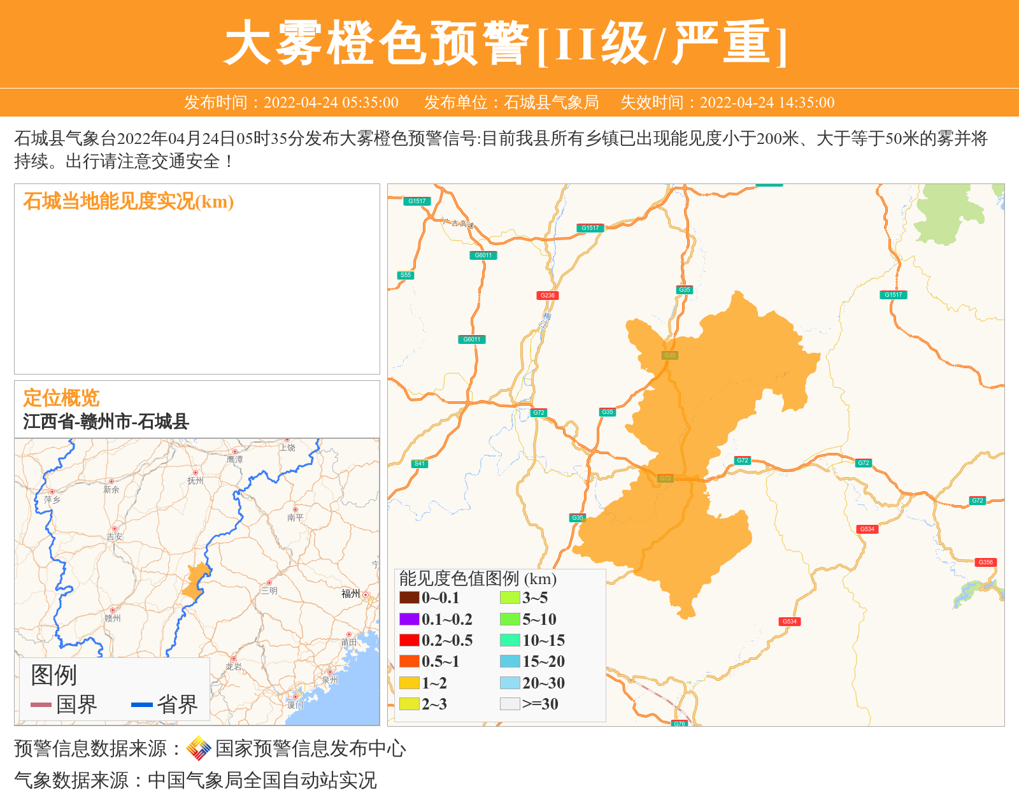Select the 1~2 yellow legend swatch
The width and height of the screenshot is (1019, 800).
pos(409,683)
